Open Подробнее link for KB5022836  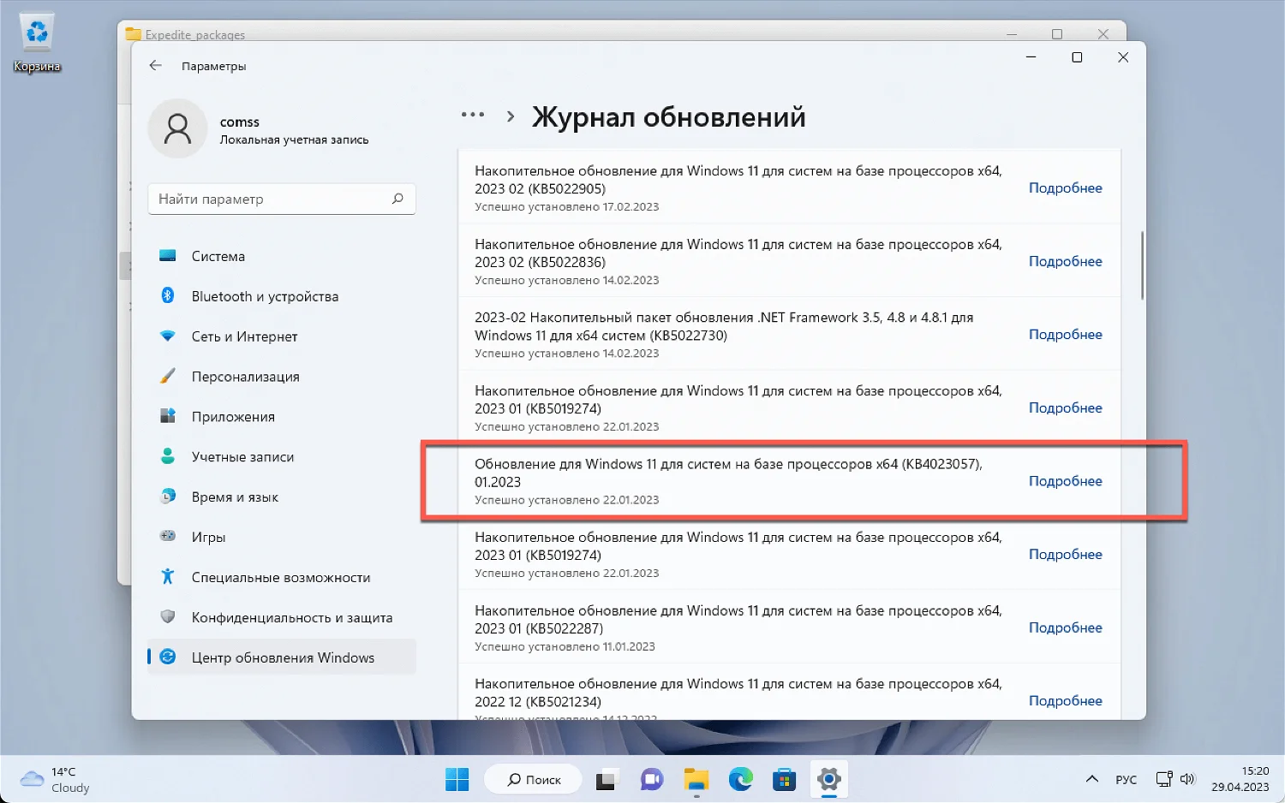click(x=1065, y=261)
